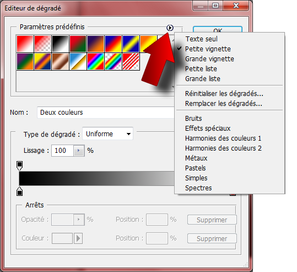This screenshot has width=297, height=272.
Task: Choose Texte seul in the flyout menu
Action: pos(201,39)
